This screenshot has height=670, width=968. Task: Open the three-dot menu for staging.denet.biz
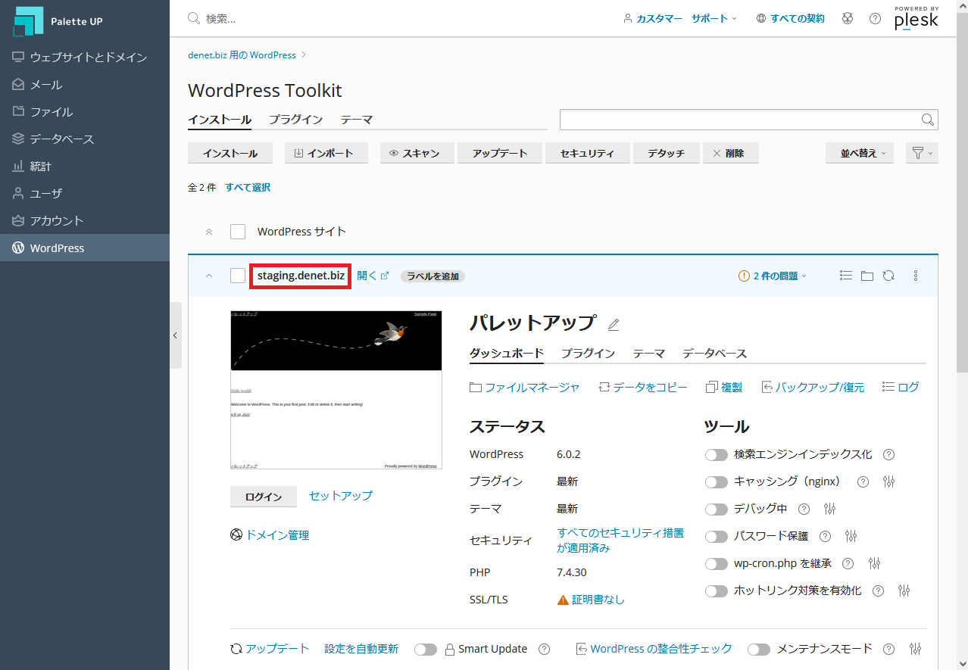pos(916,276)
